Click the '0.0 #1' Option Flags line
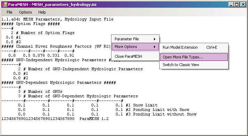 coord(14,38)
